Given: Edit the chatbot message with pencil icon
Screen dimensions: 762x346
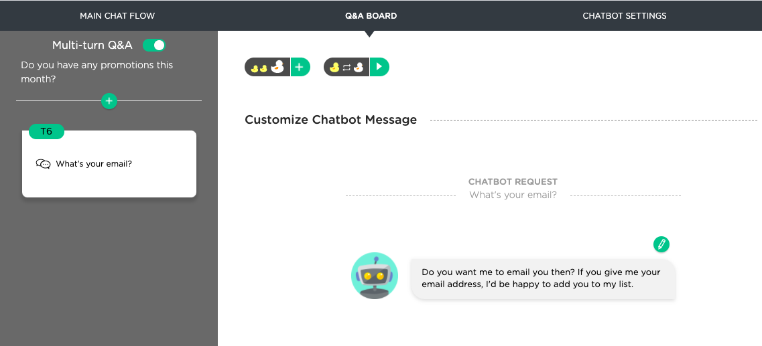Looking at the screenshot, I should [661, 244].
